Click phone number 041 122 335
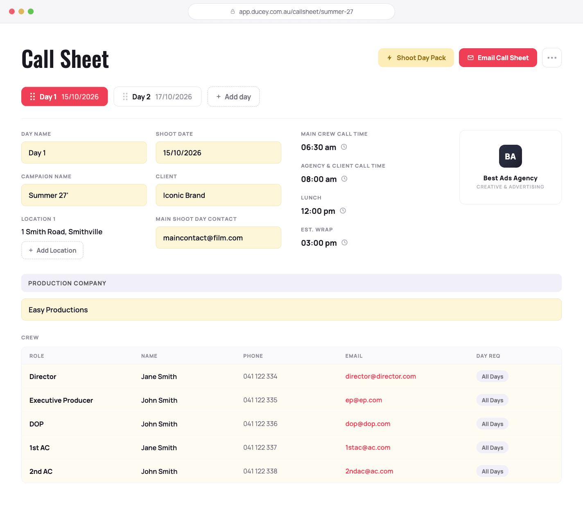Viewport: 583px width, 507px height. tap(260, 400)
